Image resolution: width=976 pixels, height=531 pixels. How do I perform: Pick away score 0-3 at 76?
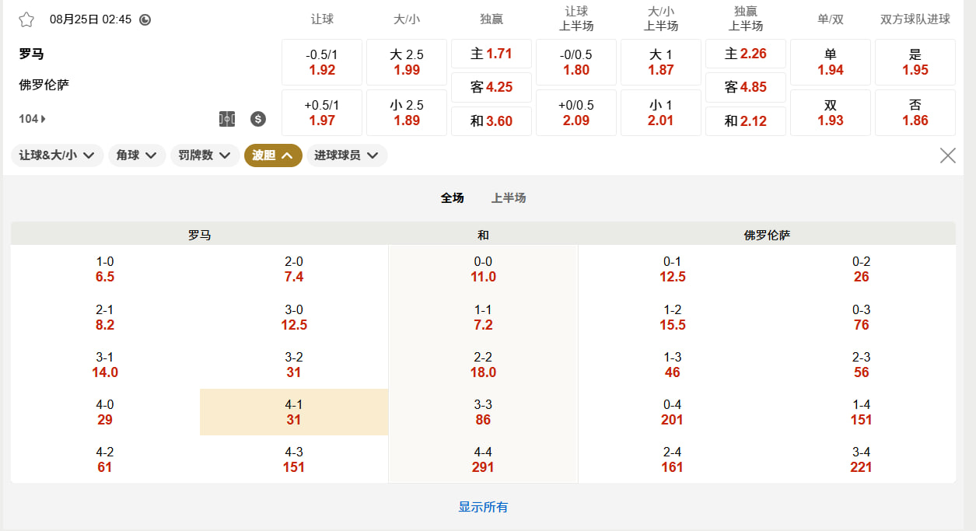(861, 317)
